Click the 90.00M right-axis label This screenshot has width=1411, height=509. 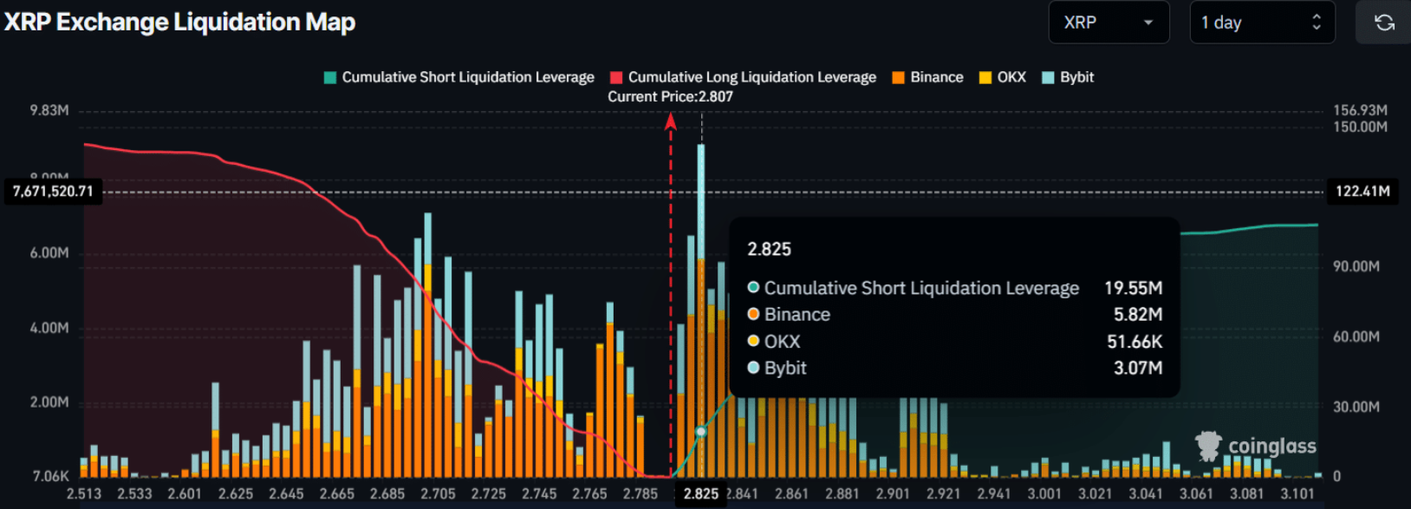click(1356, 266)
